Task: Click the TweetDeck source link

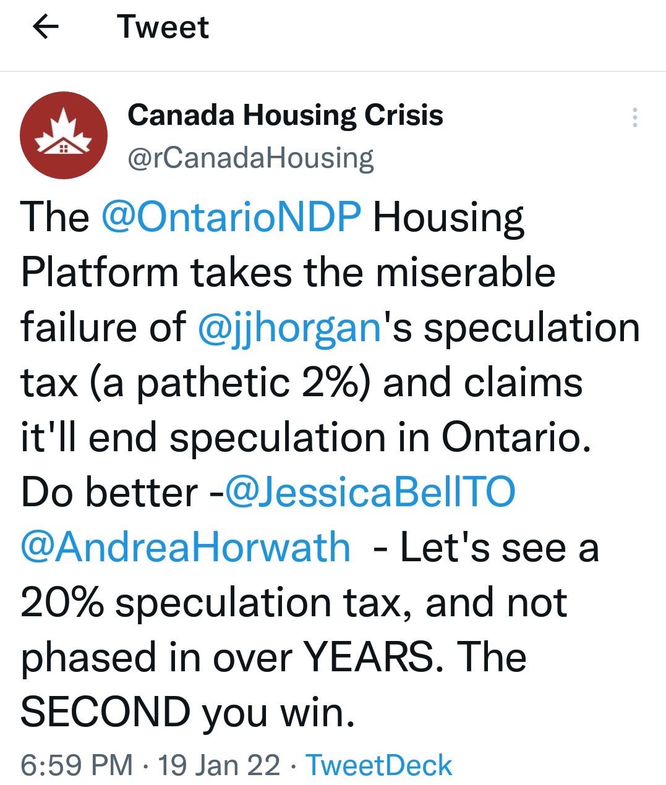Action: click(x=379, y=765)
